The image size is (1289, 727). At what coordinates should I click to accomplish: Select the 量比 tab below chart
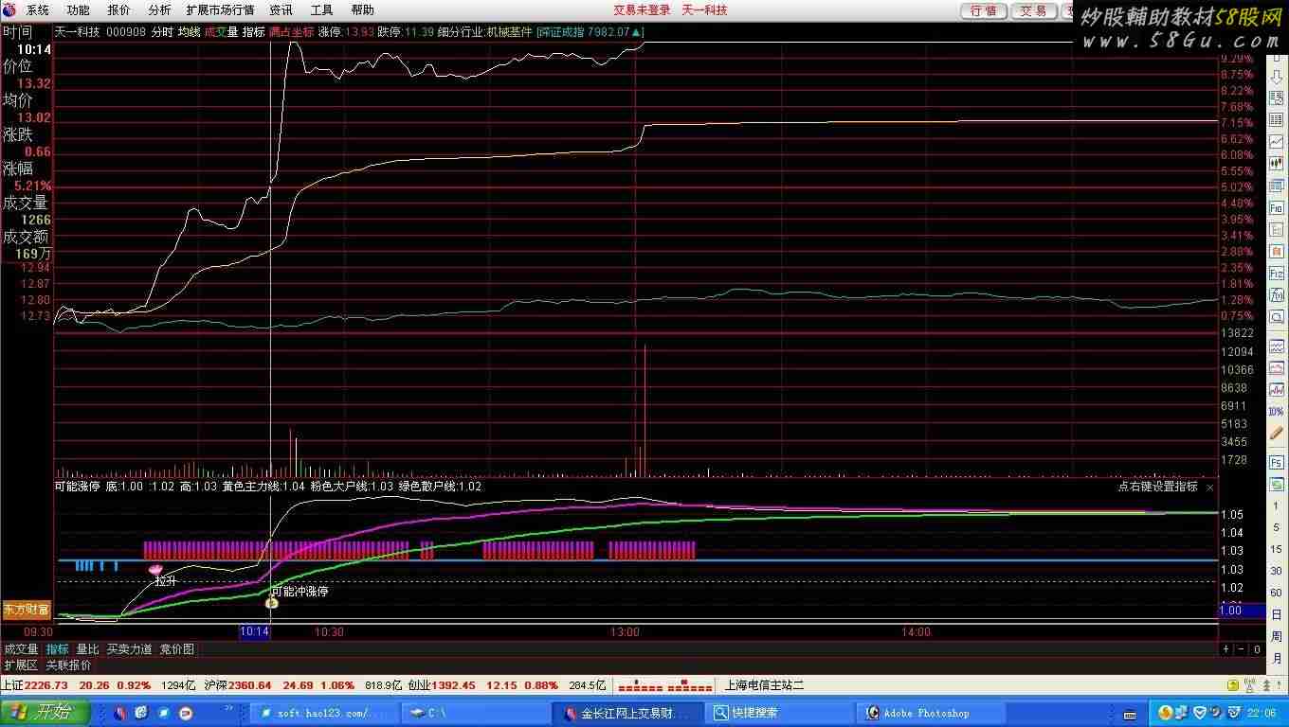click(87, 649)
